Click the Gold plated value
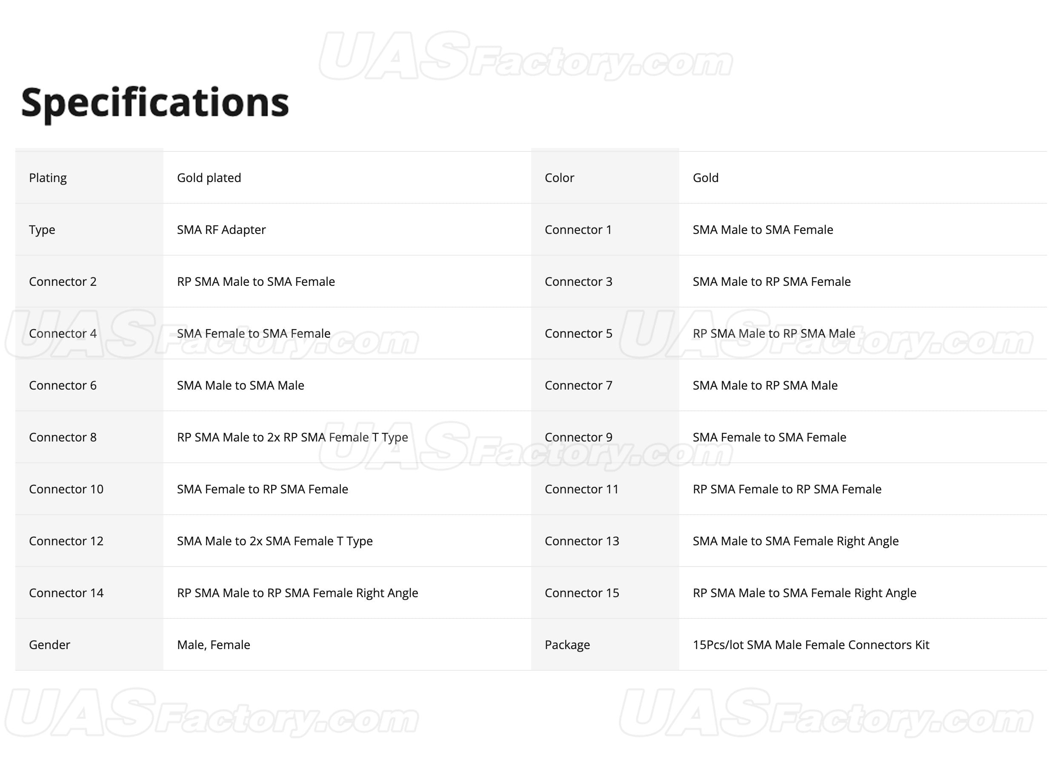1064x769 pixels. [209, 178]
